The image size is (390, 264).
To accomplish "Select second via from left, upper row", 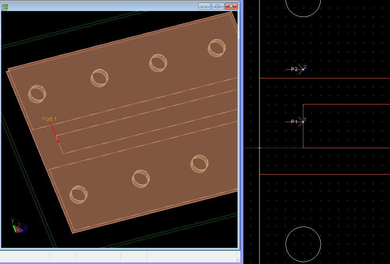I will pyautogui.click(x=99, y=78).
